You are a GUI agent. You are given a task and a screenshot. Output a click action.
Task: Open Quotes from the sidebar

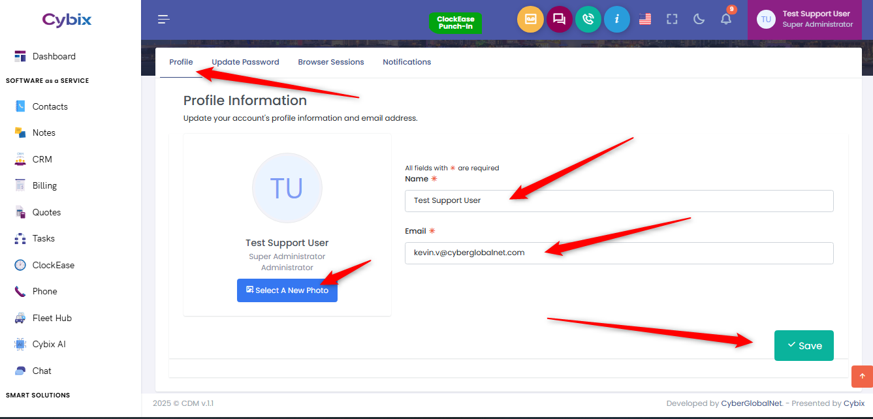[x=38, y=212]
